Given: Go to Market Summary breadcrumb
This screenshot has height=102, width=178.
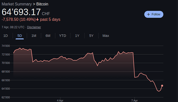Looking at the screenshot, I should (17, 4).
